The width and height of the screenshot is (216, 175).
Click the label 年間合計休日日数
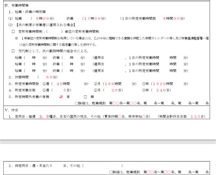173,117
